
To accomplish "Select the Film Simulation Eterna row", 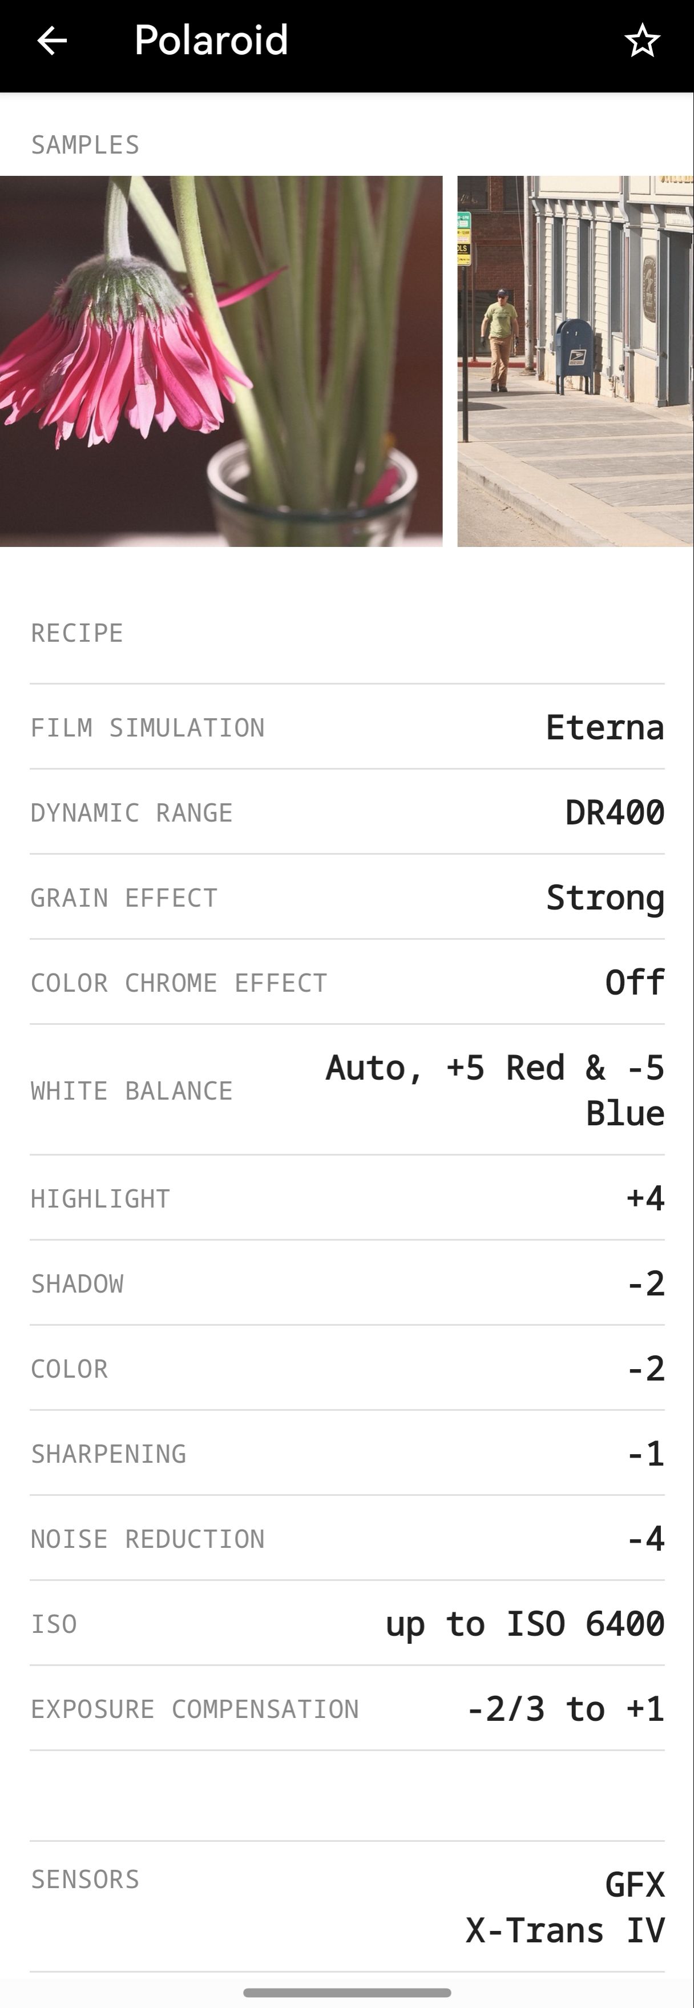I will pyautogui.click(x=348, y=727).
